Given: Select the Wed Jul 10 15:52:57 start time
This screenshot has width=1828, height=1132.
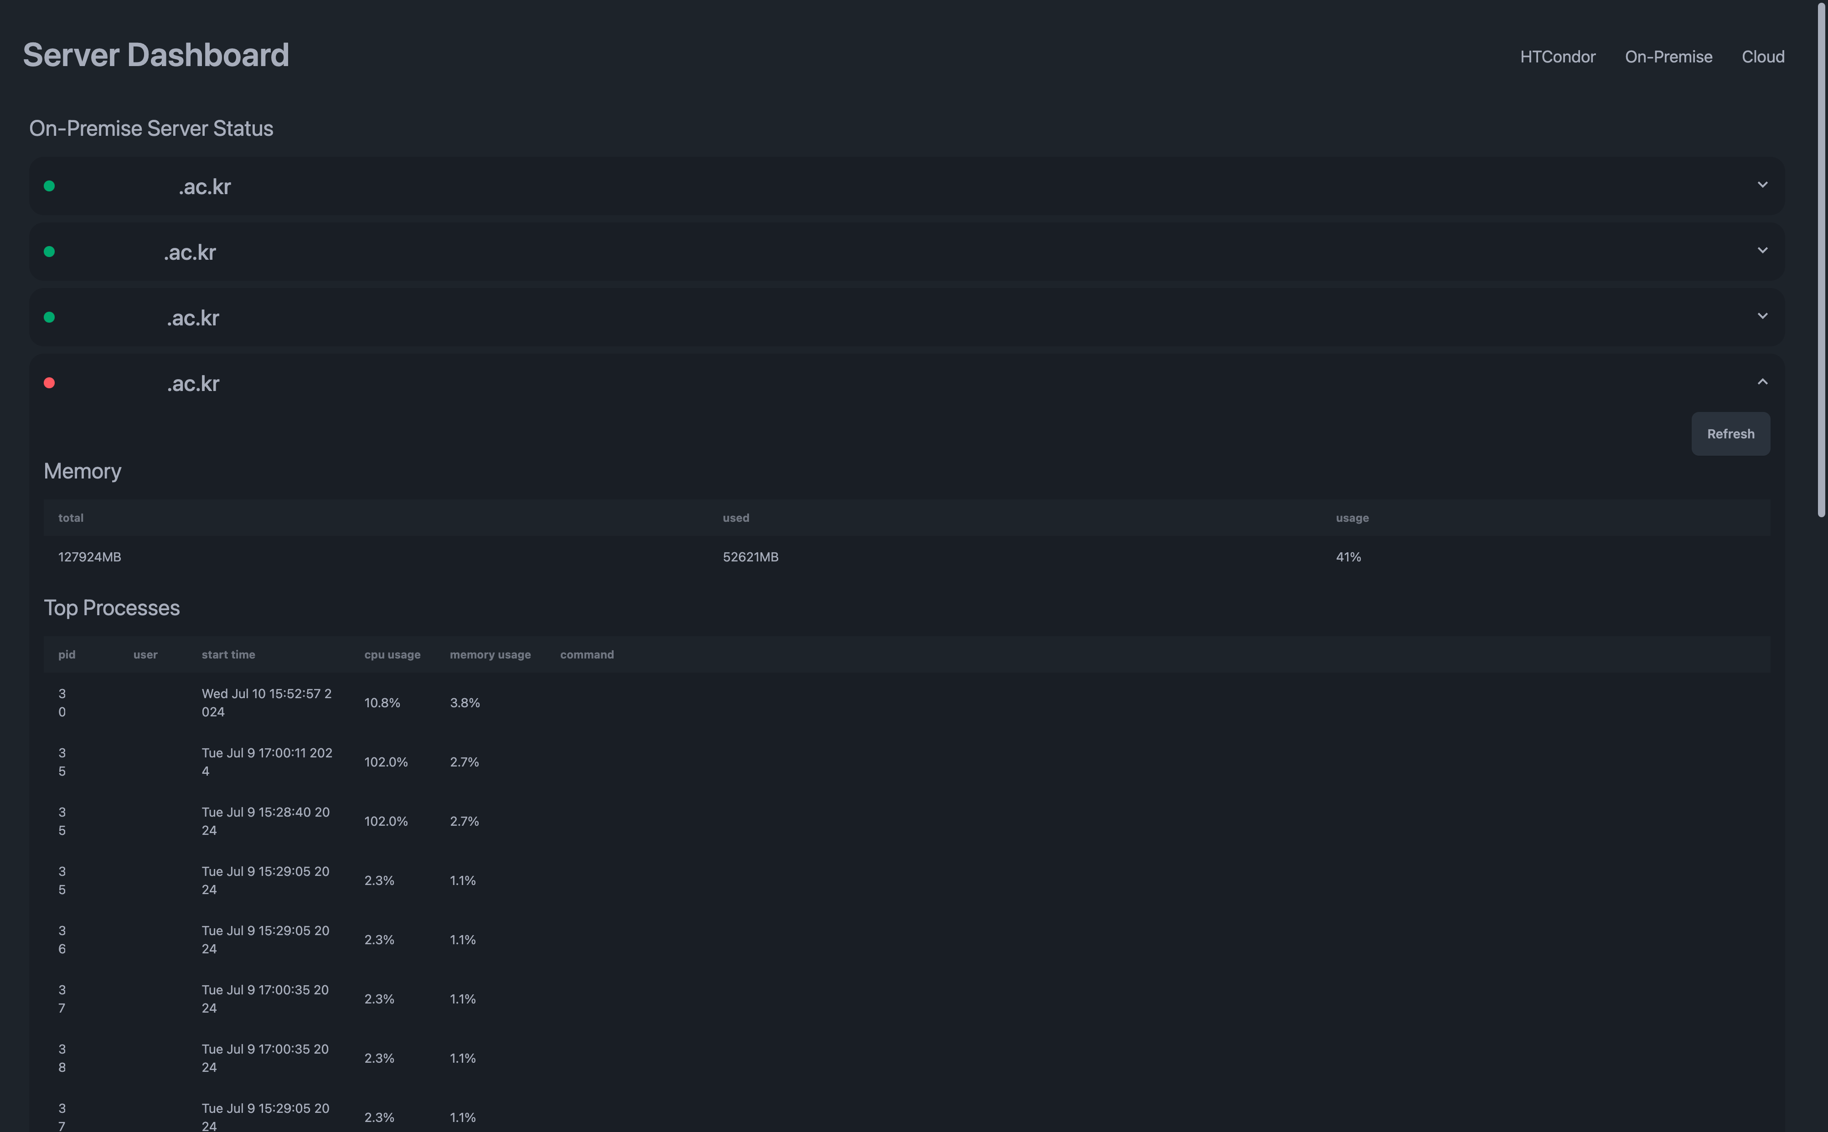Looking at the screenshot, I should tap(267, 703).
